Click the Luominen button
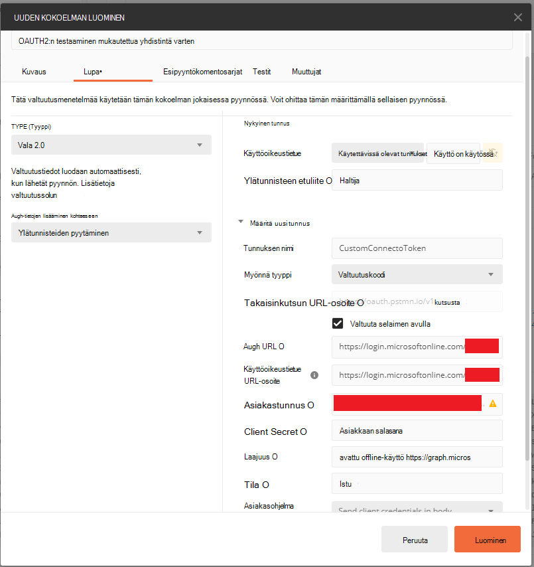Viewport: 534px width, 567px height. click(x=488, y=539)
